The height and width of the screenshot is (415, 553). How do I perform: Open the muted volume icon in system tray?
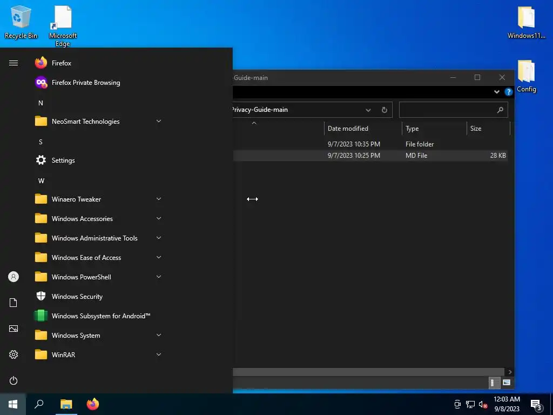click(x=483, y=404)
